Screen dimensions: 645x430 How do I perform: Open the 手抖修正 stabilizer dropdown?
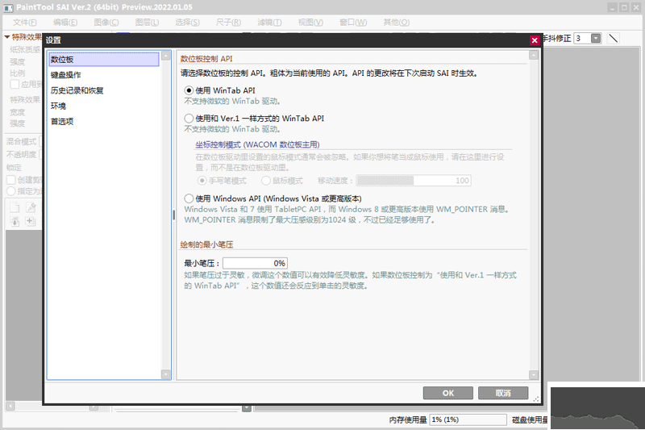click(596, 38)
